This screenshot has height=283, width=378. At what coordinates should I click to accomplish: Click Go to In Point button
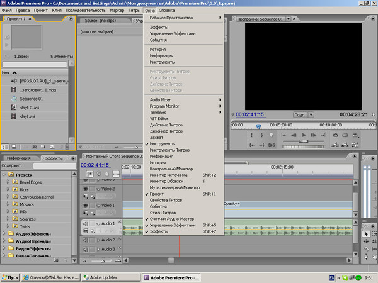(251, 145)
